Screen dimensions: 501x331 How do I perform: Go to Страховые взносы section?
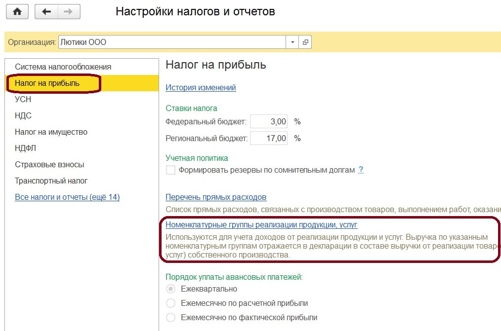(49, 165)
